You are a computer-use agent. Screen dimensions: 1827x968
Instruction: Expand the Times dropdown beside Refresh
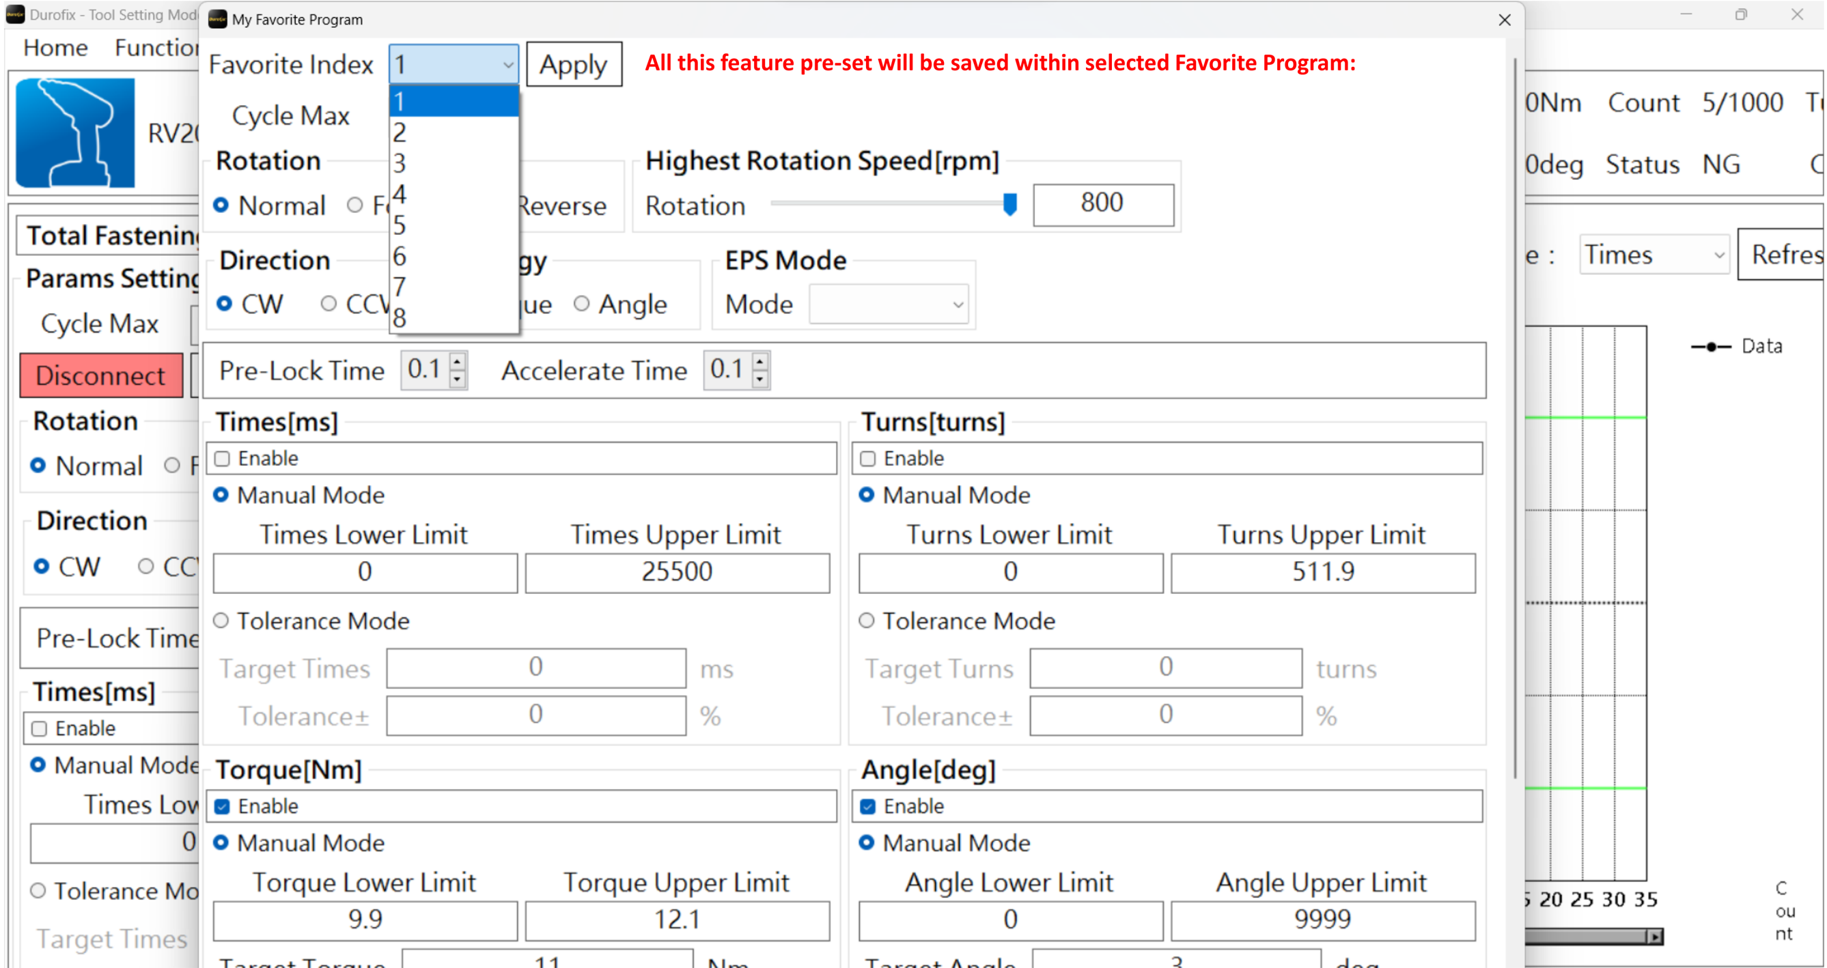click(x=1654, y=255)
